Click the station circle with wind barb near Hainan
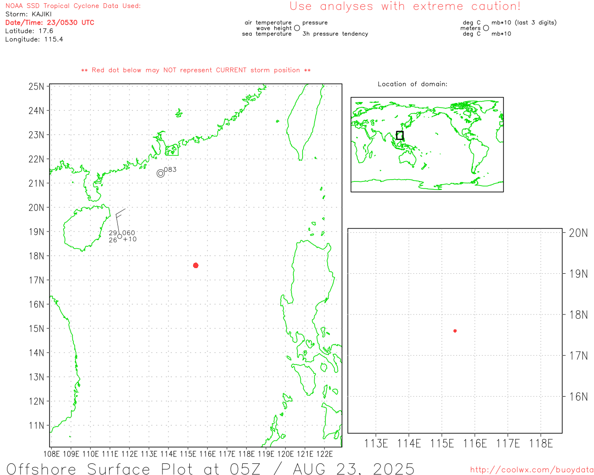Screen dimensions: 594x475 tap(120, 237)
